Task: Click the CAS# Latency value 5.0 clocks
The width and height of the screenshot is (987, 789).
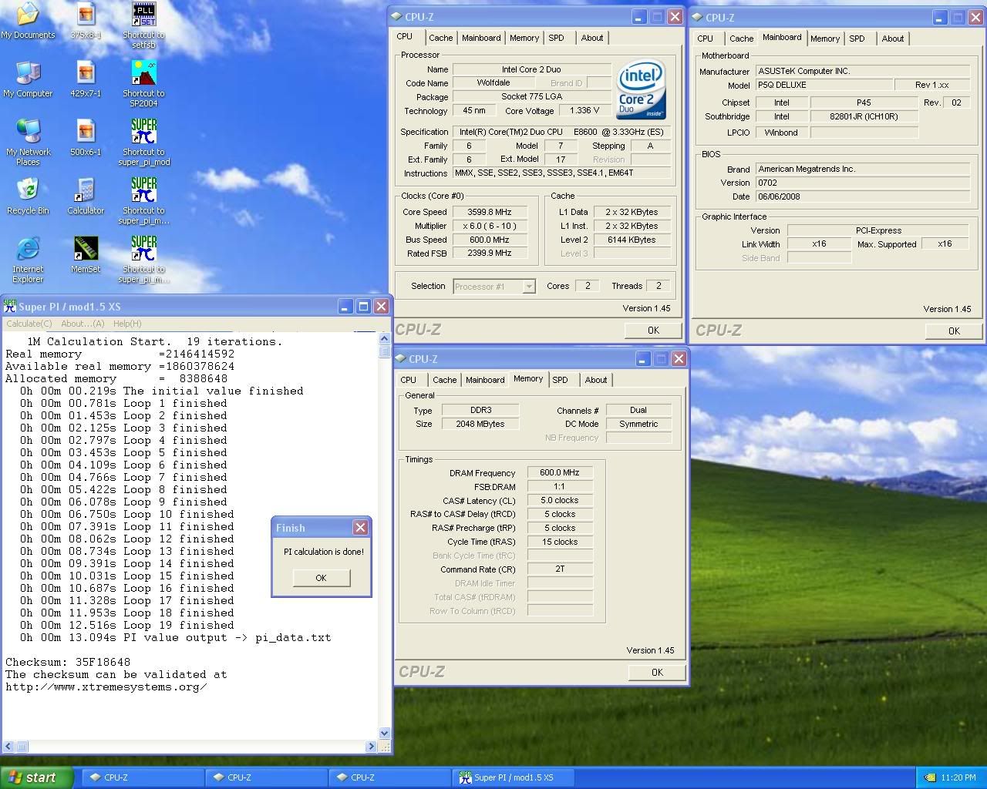Action: (560, 500)
